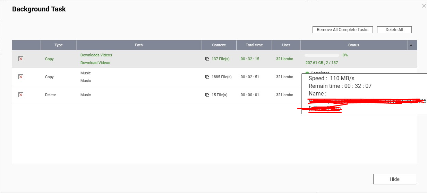Expand columns with the plus header icon
427x193 pixels.
[411, 45]
